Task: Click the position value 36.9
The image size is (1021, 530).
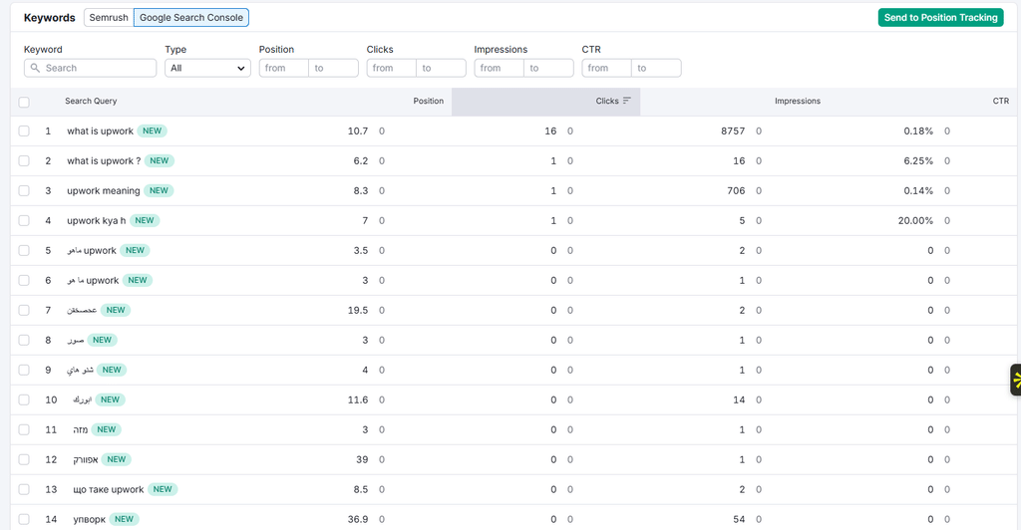Action: pyautogui.click(x=358, y=520)
